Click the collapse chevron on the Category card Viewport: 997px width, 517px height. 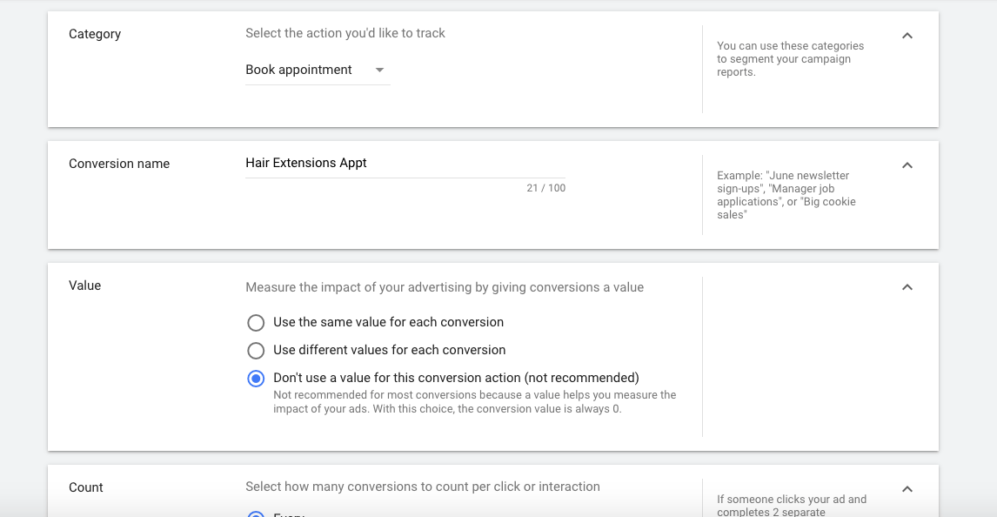pos(907,35)
